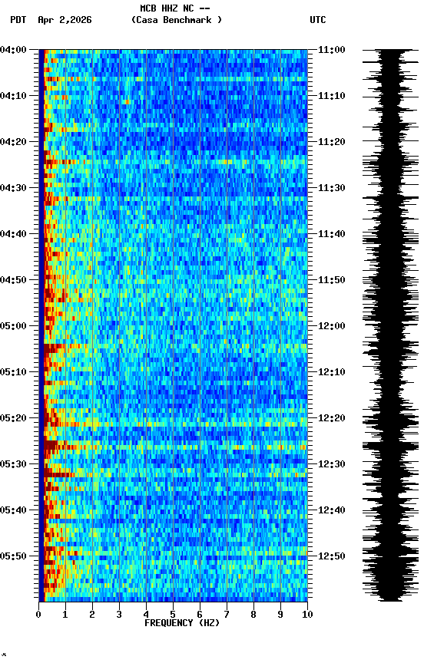Viewport: 424px width, 663px height.
Task: Click frequency axis tick '3'
Action: click(119, 615)
